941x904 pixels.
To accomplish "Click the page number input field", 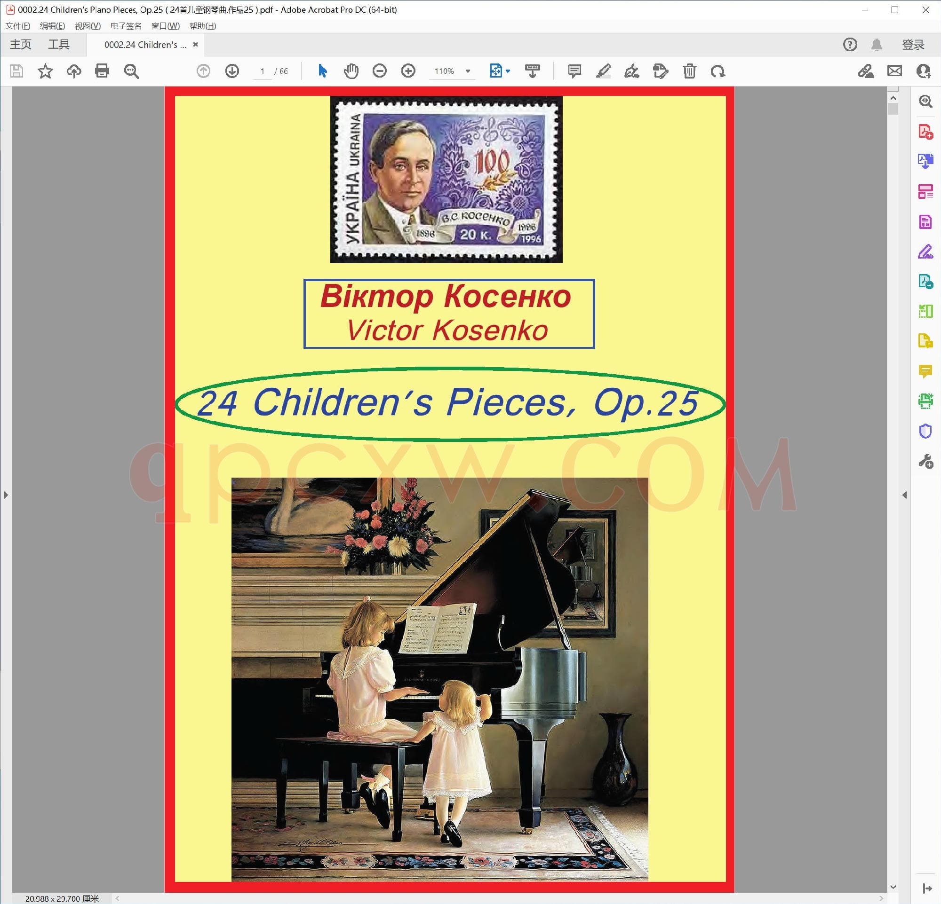I will pos(262,71).
